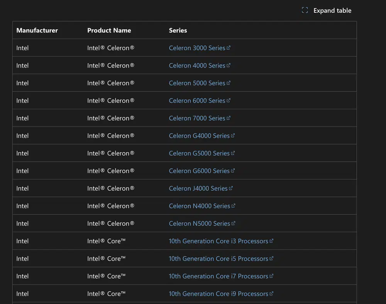
Task: Click the Celeron 5000 Series link
Action: [197, 83]
